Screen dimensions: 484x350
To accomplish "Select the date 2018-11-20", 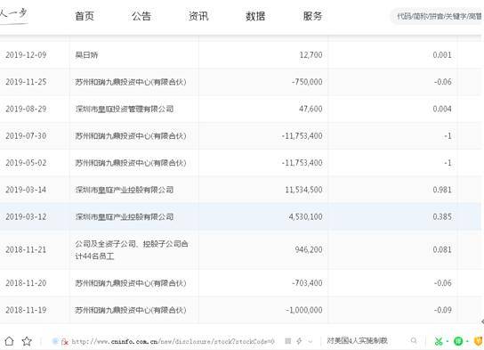I will pyautogui.click(x=26, y=283).
